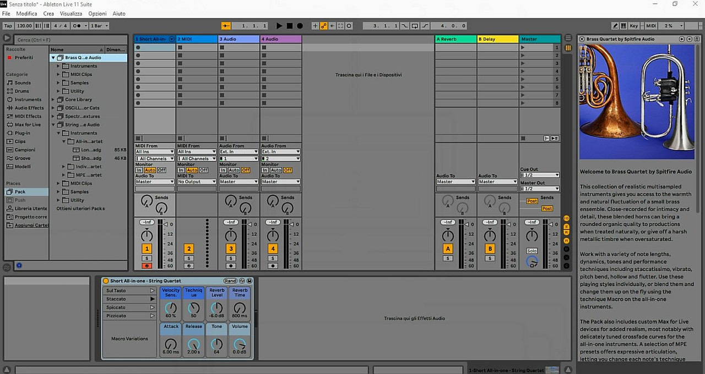
Task: Open the Drums category in browser
Action: click(21, 91)
